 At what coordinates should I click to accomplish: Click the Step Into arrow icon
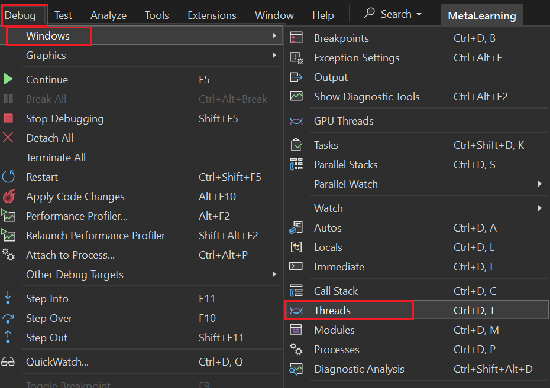point(8,298)
